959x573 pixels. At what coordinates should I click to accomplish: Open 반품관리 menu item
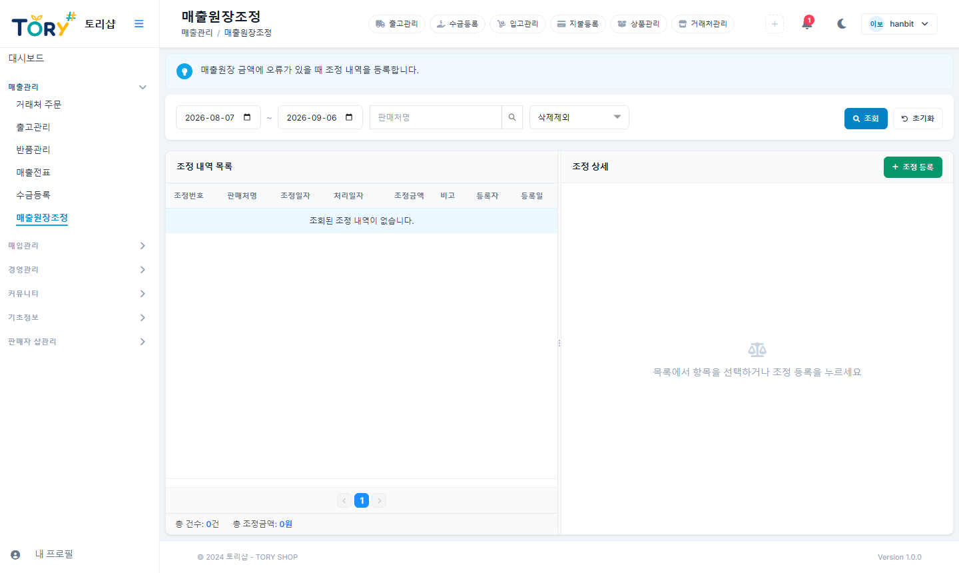[33, 150]
